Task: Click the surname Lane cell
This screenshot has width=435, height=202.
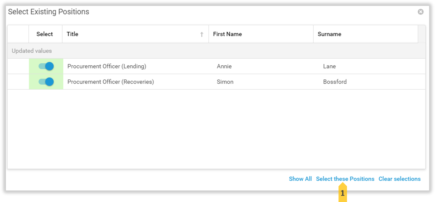Action: pos(329,66)
